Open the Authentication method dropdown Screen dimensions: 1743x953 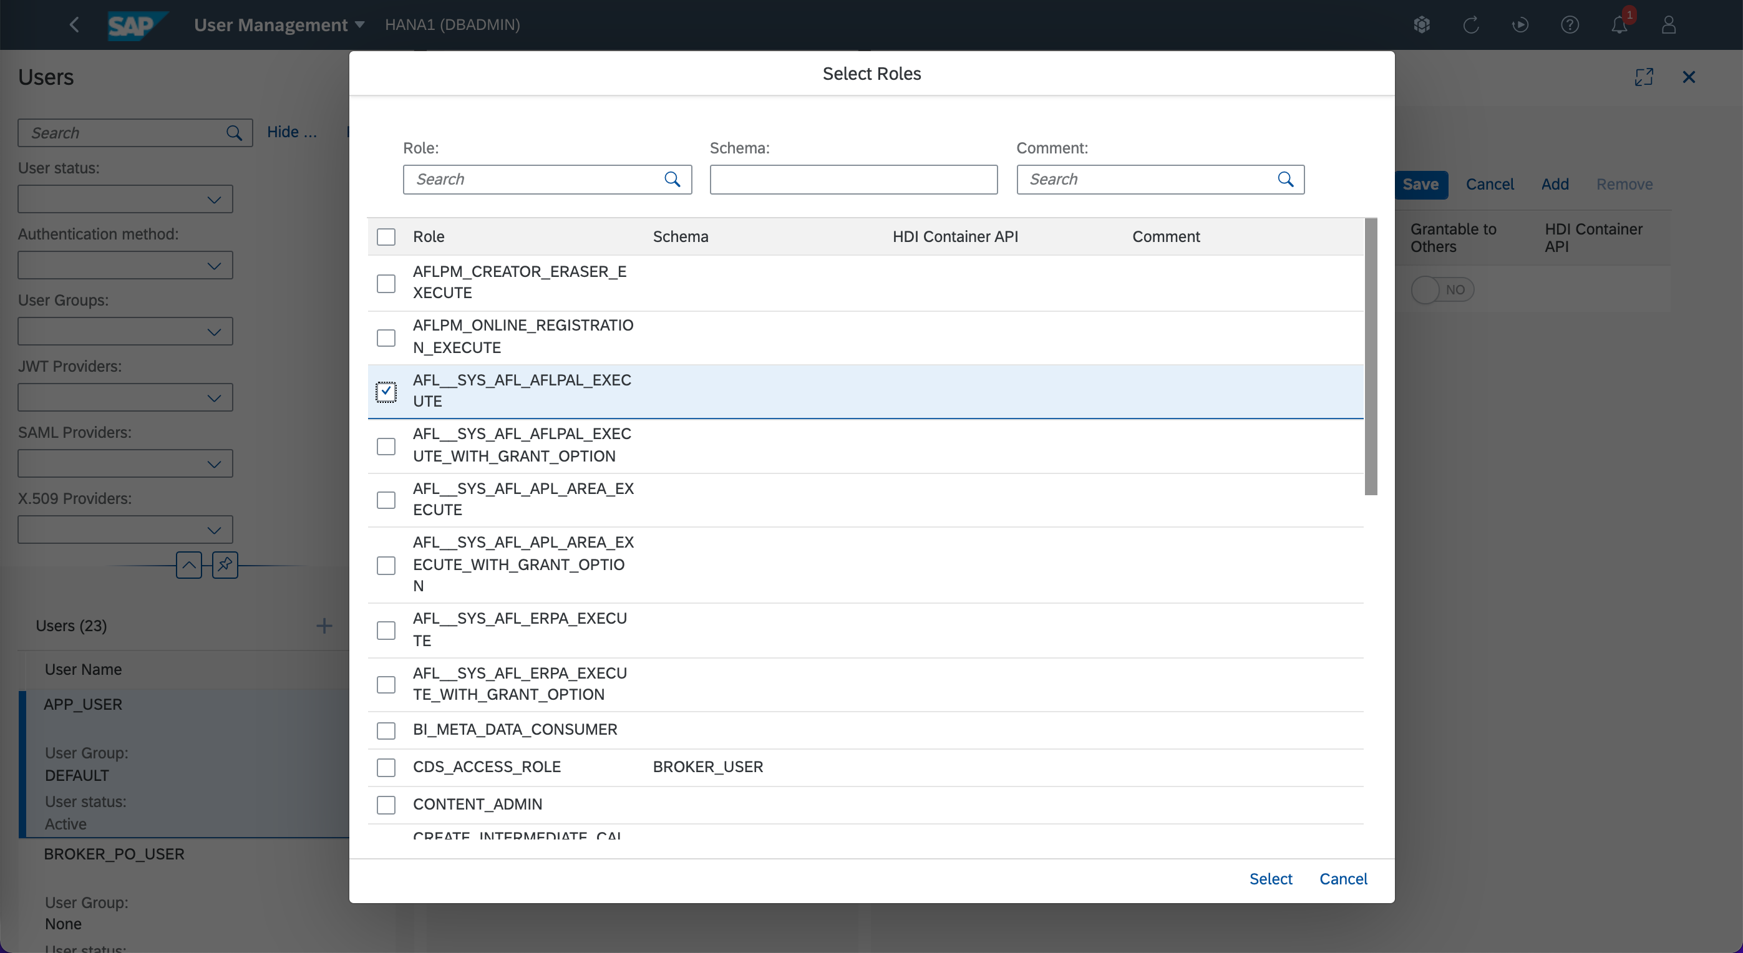[x=125, y=266]
